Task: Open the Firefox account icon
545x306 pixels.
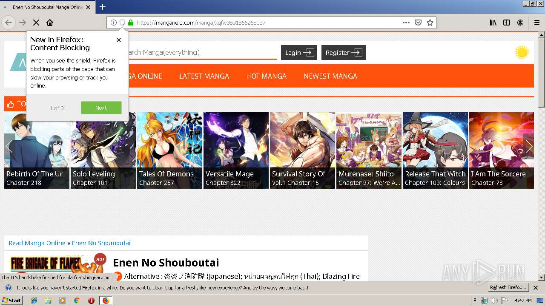Action: [520, 23]
